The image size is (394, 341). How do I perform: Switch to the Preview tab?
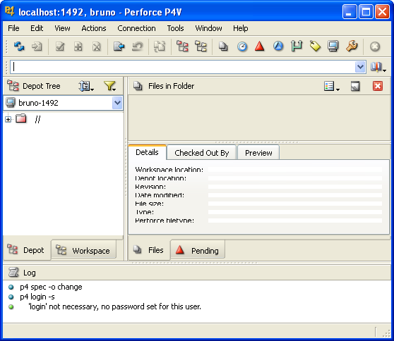click(258, 153)
